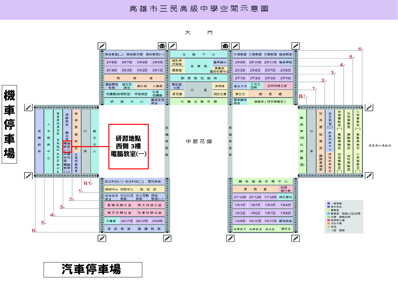Click the map title 高雄市三民高級中學空間示意圖
The height and width of the screenshot is (282, 398).
(x=199, y=9)
